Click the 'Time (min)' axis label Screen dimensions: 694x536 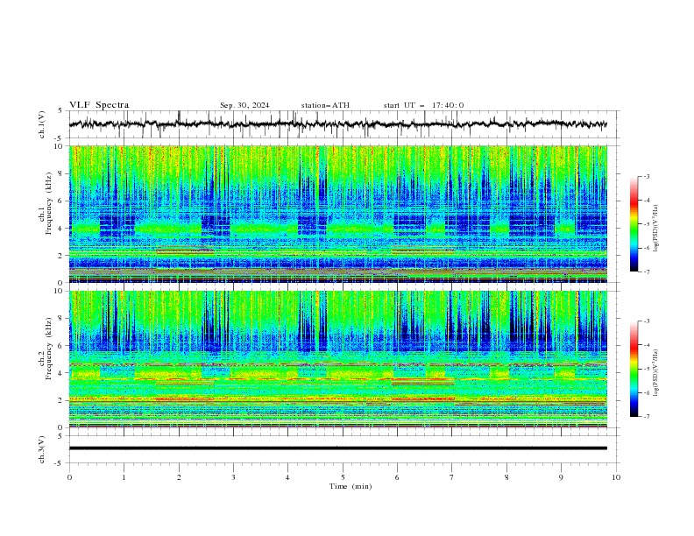click(351, 486)
